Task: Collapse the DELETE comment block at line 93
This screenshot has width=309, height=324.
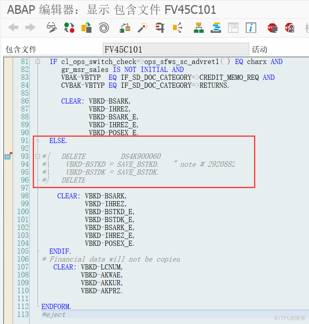Action: (38, 156)
